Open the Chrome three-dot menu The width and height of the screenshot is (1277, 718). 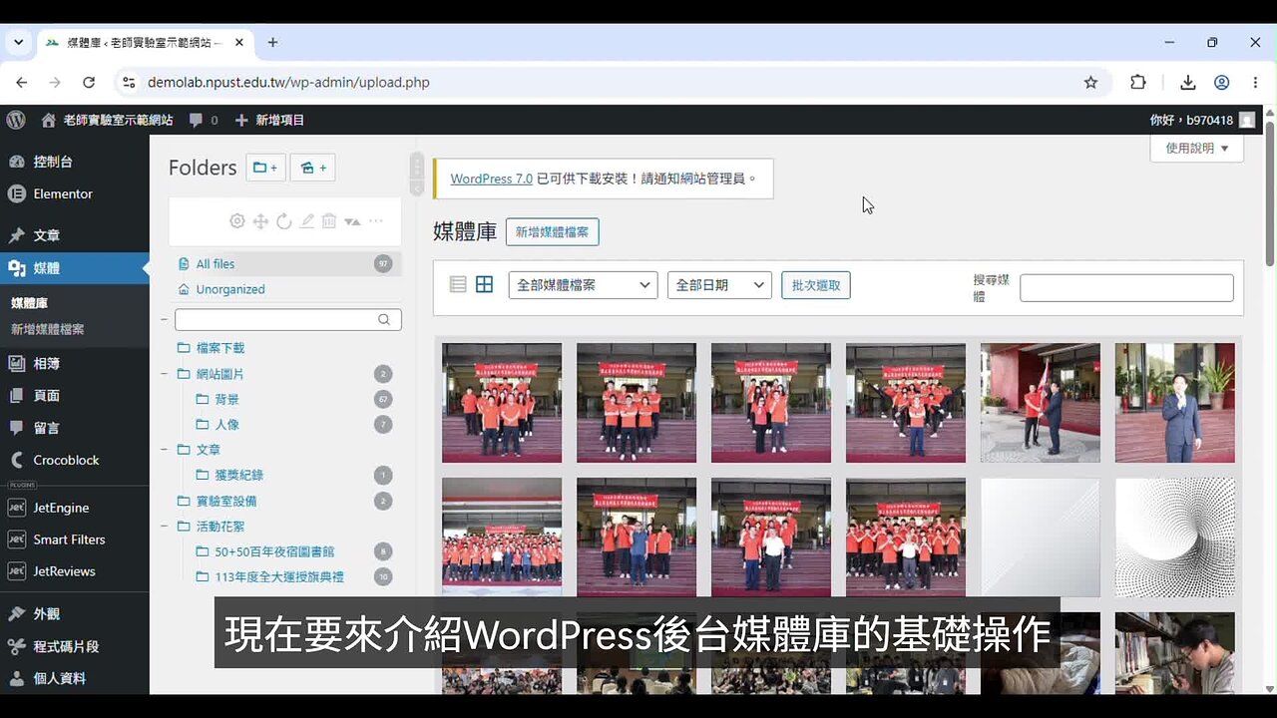(x=1254, y=83)
